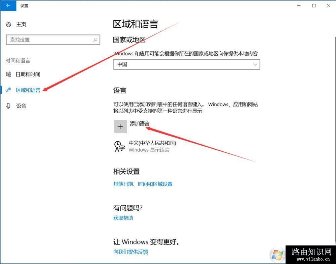The width and height of the screenshot is (336, 264).
Task: Click the magnifier icon in search box
Action: (x=95, y=40)
